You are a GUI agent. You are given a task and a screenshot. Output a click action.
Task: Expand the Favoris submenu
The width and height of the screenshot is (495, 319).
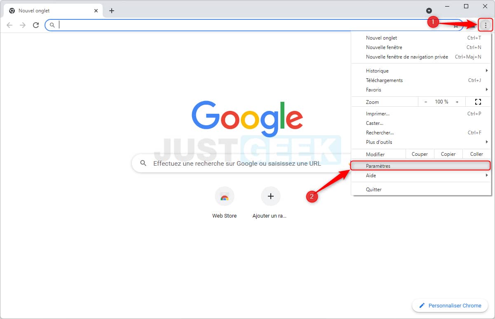click(421, 90)
